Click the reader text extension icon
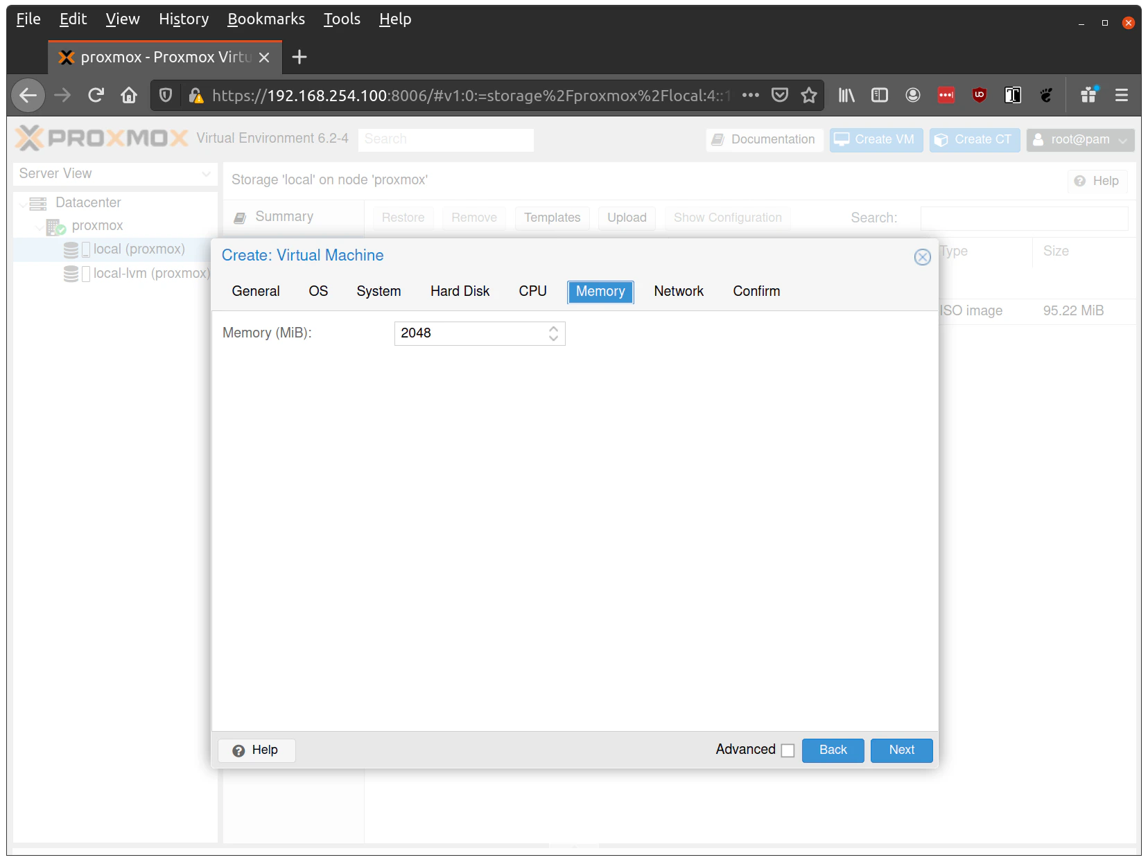The height and width of the screenshot is (862, 1148). 1013,96
